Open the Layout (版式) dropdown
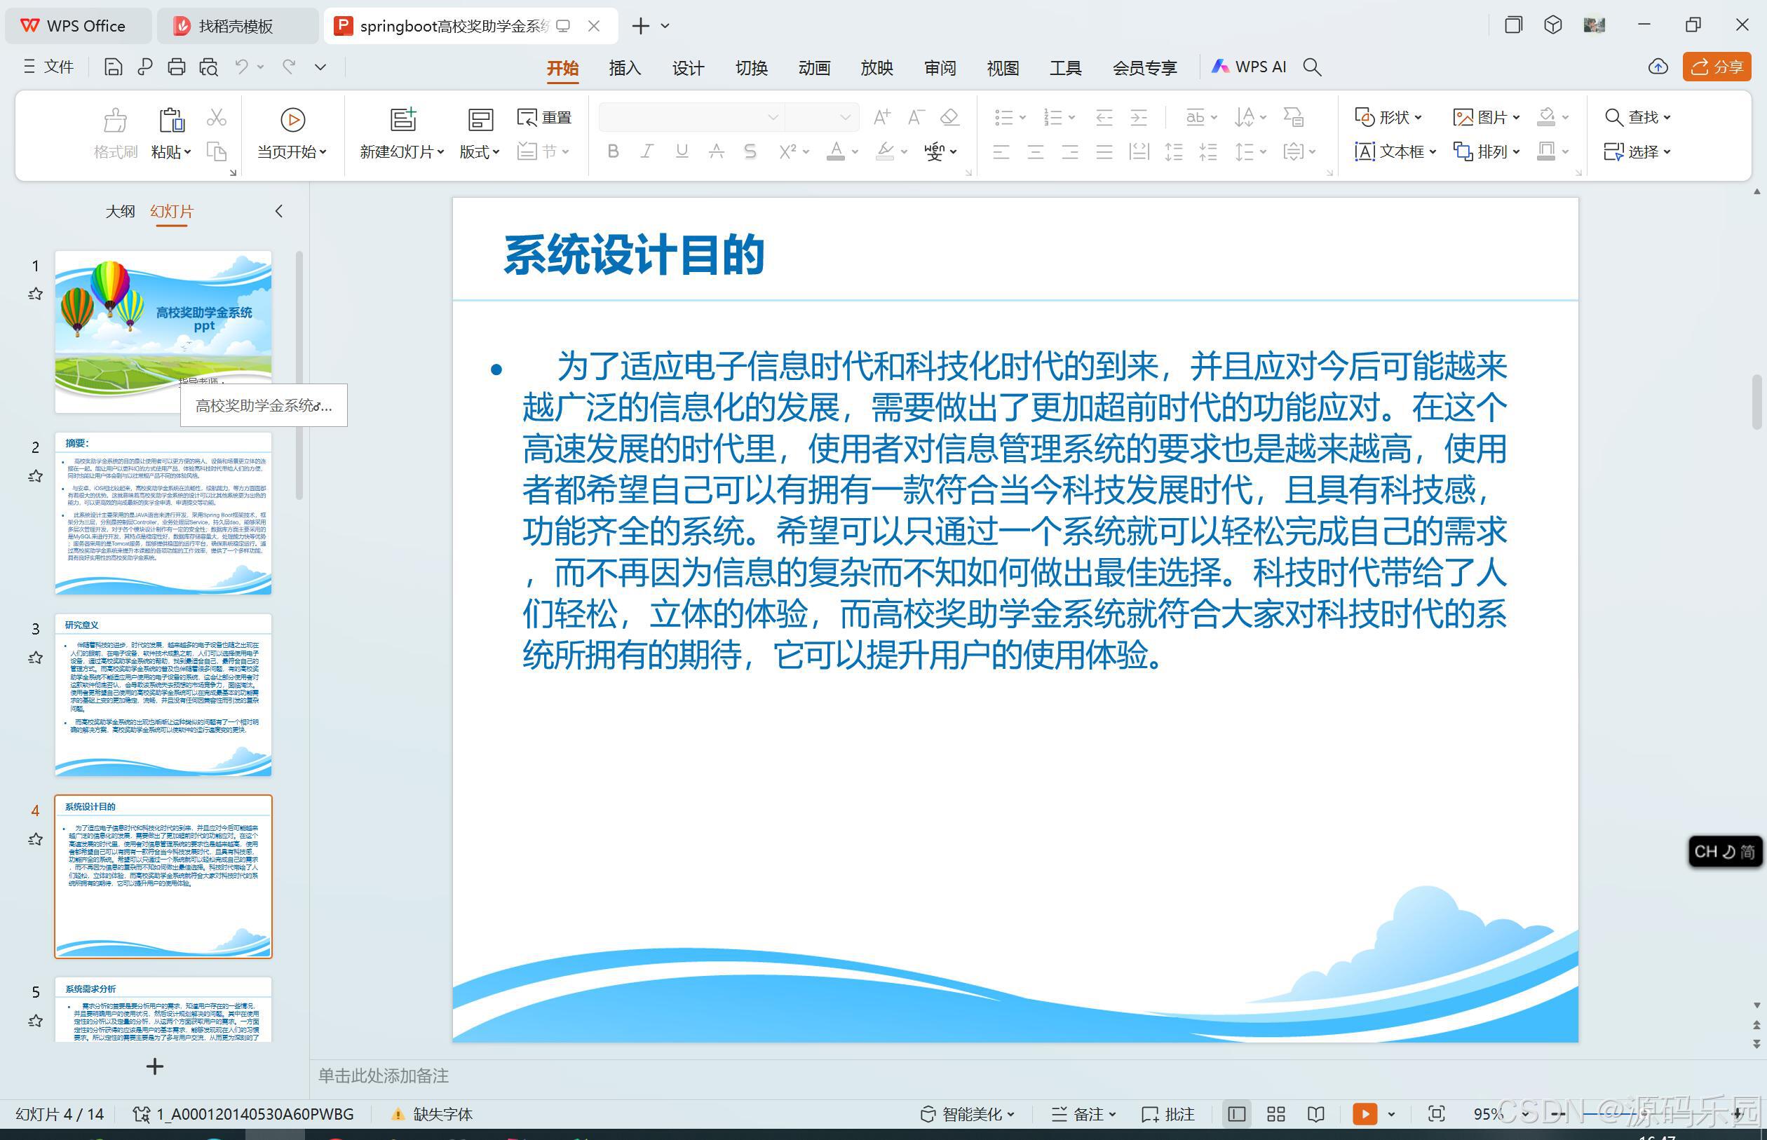Image resolution: width=1767 pixels, height=1140 pixels. coord(479,151)
